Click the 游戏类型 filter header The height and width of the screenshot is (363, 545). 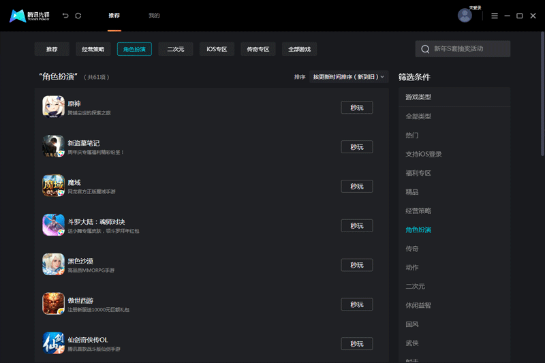[x=418, y=97]
